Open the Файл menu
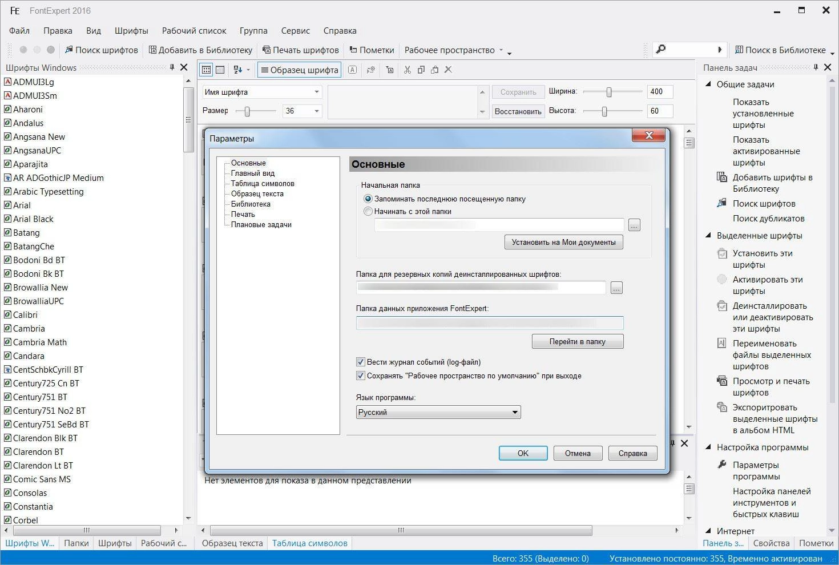The height and width of the screenshot is (565, 839). [19, 30]
